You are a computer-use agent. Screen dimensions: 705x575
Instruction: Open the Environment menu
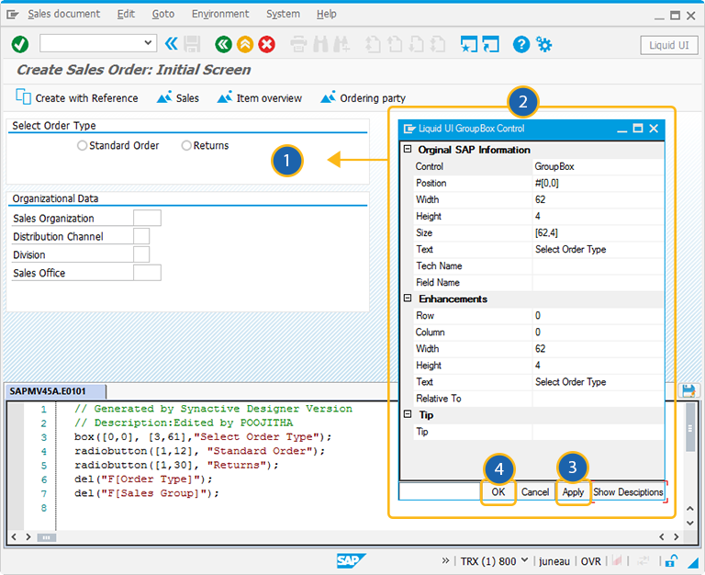click(x=220, y=14)
